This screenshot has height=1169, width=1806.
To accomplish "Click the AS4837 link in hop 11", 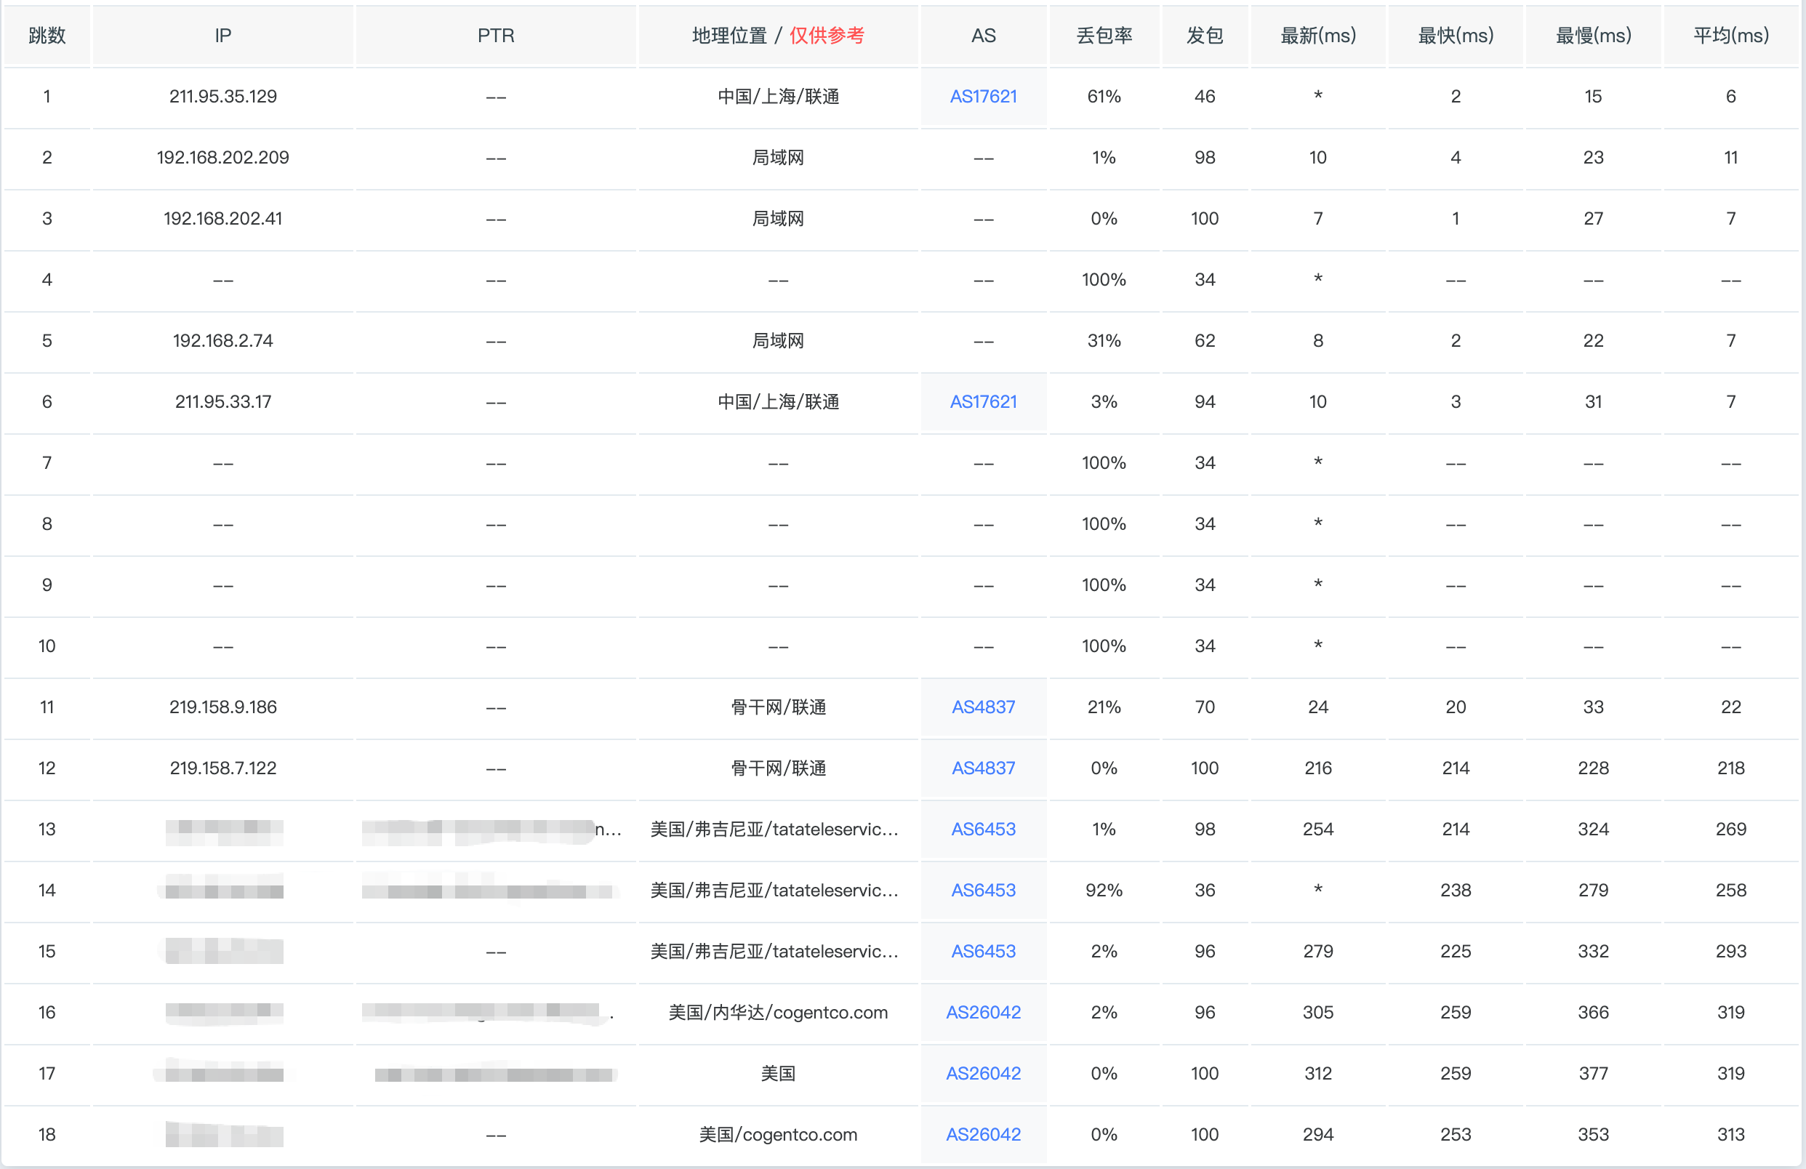I will (x=983, y=707).
